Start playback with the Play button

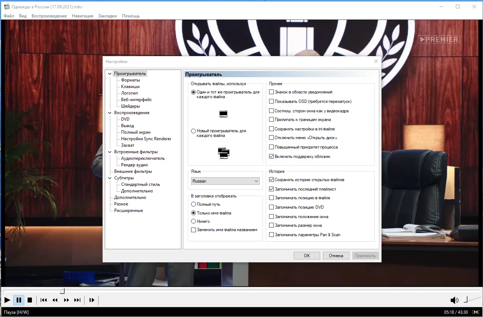7,300
